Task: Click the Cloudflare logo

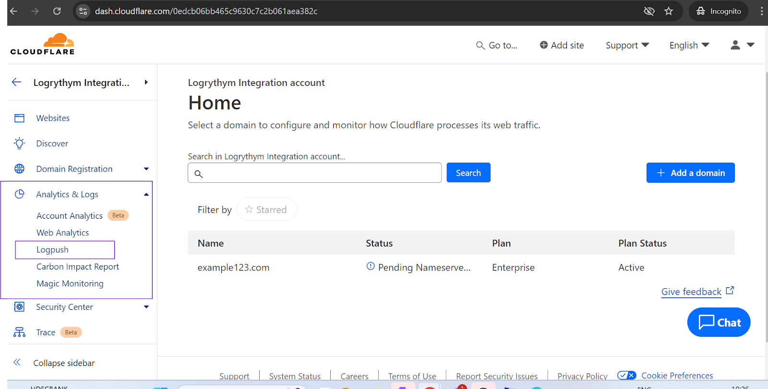Action: click(x=42, y=44)
